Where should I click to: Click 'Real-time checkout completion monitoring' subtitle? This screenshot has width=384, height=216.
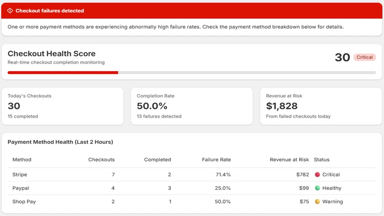pyautogui.click(x=56, y=62)
